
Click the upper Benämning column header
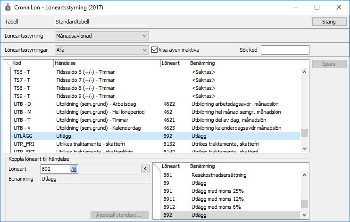coord(249,63)
